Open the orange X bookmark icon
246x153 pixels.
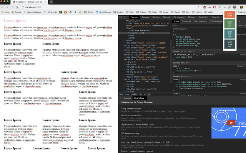coord(66,12)
